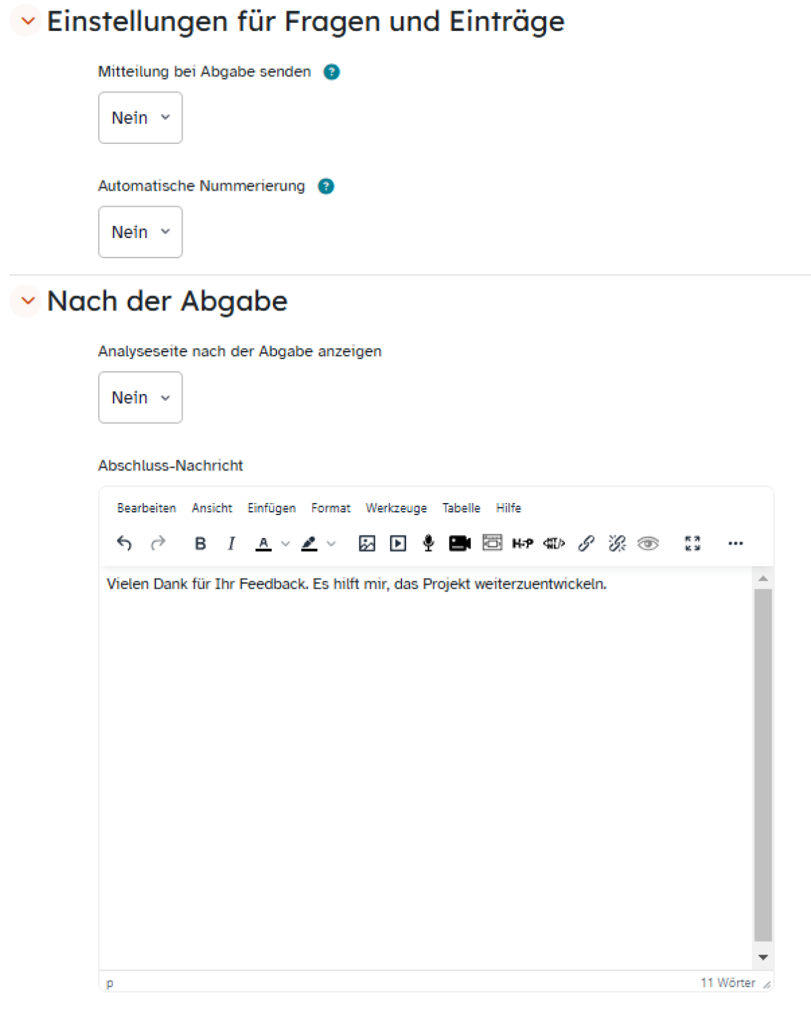Click the undo arrow in editor toolbar

(x=124, y=543)
